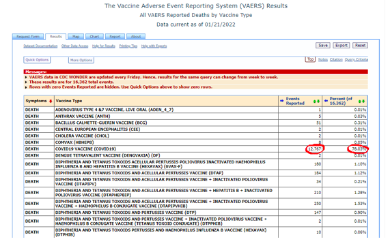Click the Save button
The width and height of the screenshot is (390, 250).
[x=323, y=46]
